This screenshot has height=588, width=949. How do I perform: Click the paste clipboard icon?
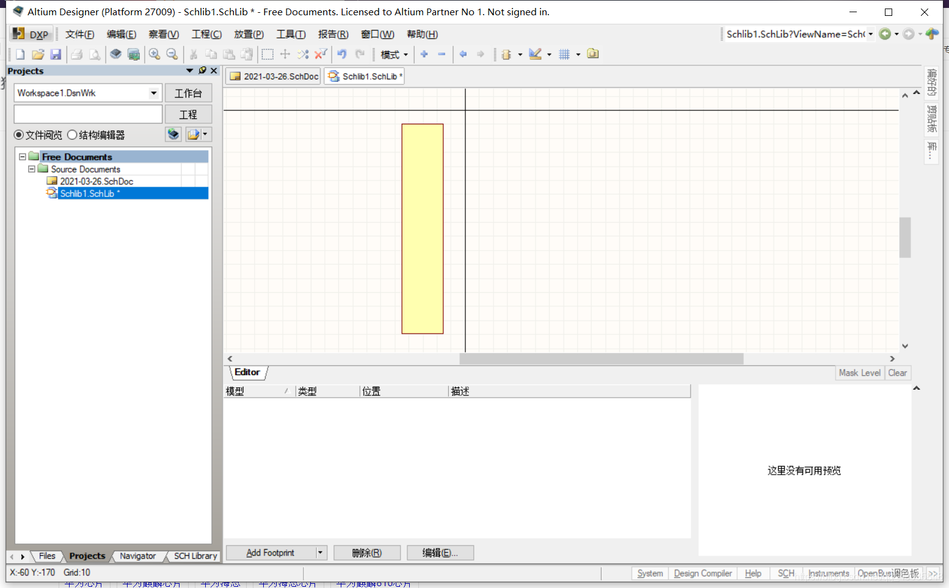pos(229,54)
